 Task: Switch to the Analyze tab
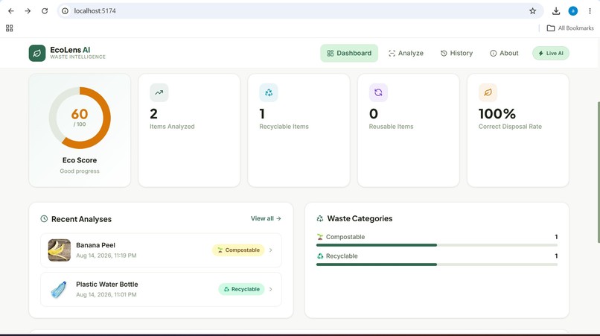pos(406,53)
